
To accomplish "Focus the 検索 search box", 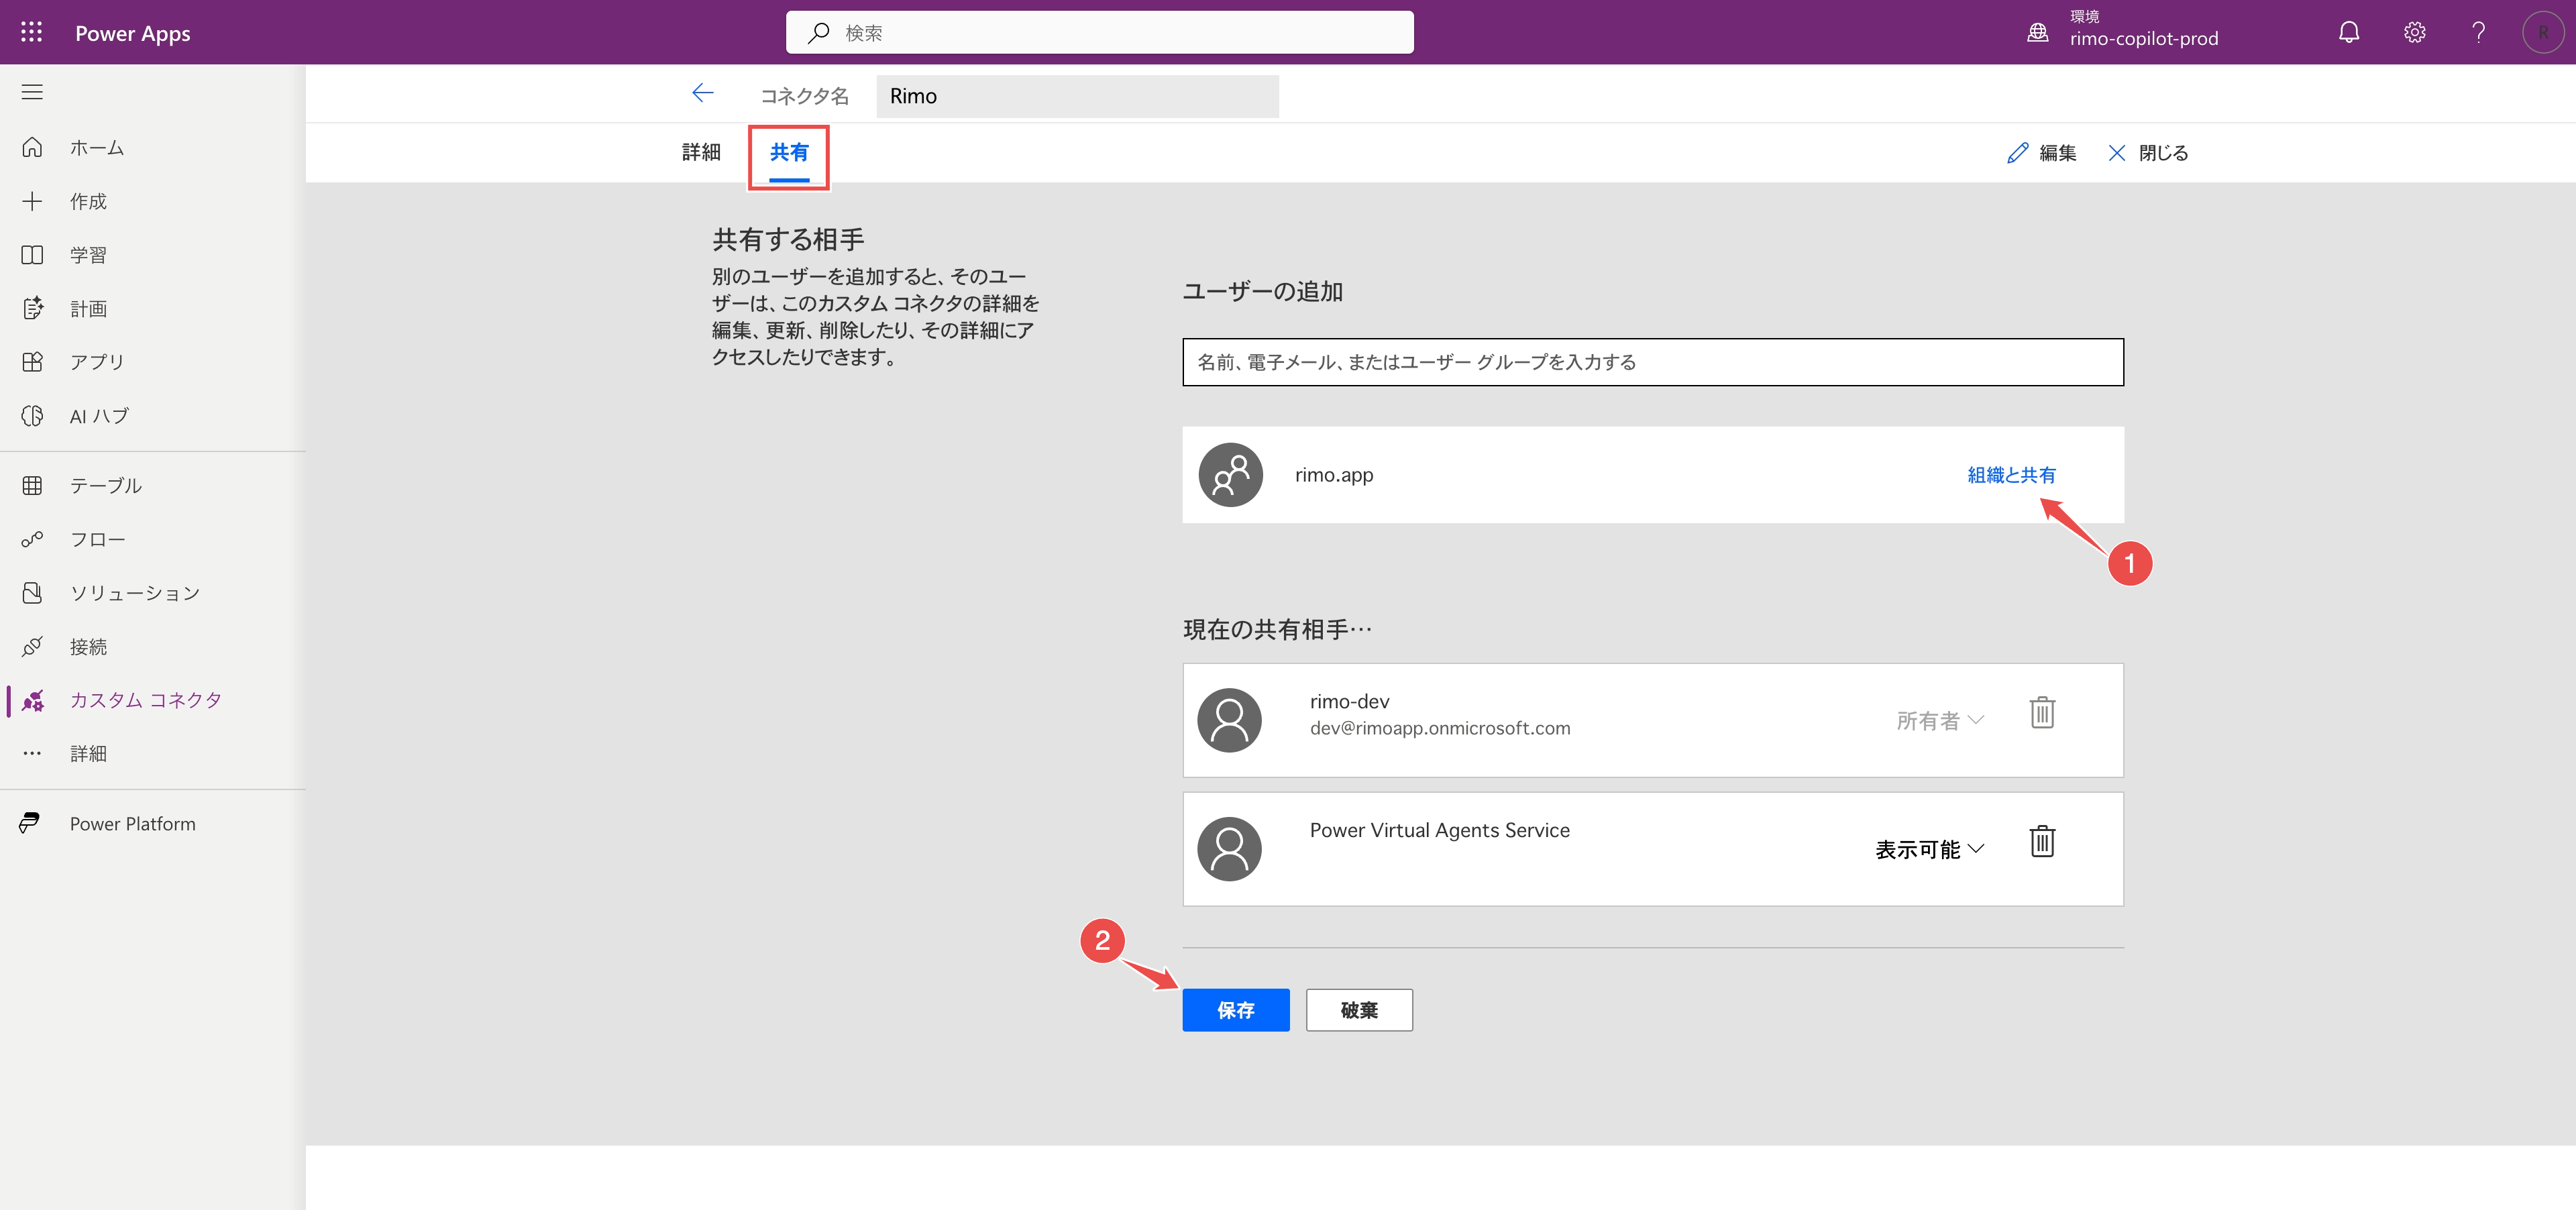I will [1099, 32].
